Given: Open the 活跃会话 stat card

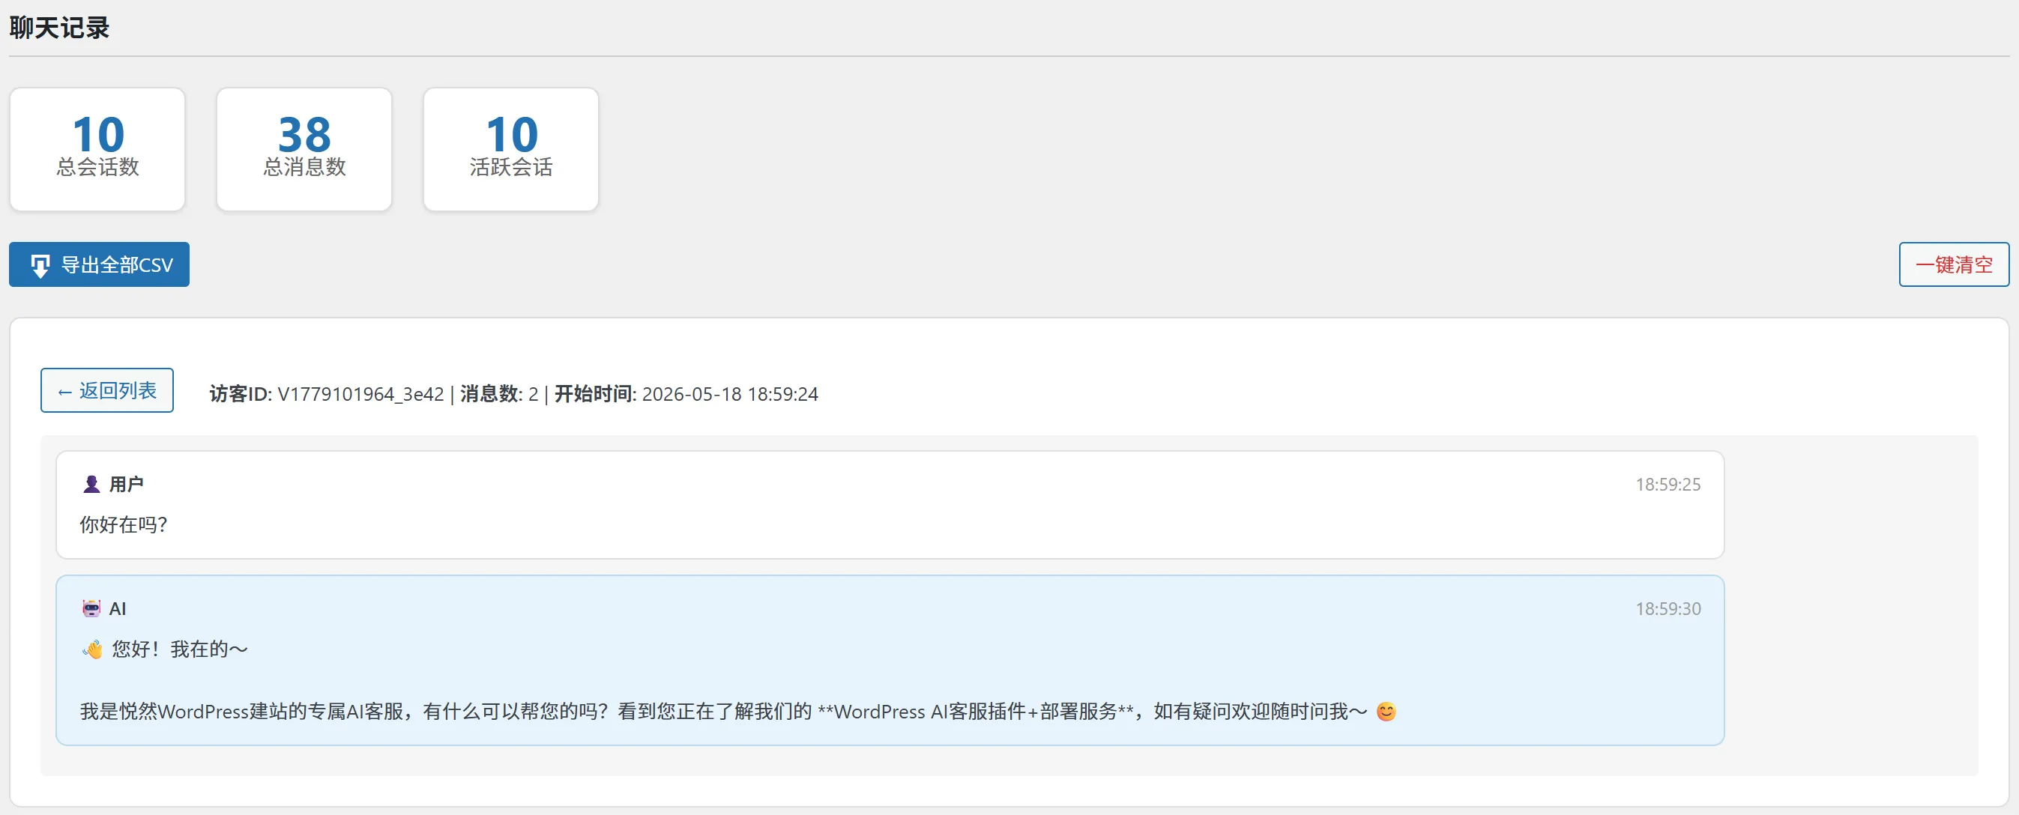Looking at the screenshot, I should pyautogui.click(x=511, y=149).
